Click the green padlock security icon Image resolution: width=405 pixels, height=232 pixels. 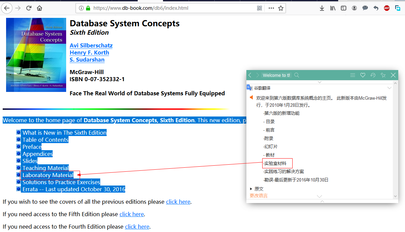88,8
